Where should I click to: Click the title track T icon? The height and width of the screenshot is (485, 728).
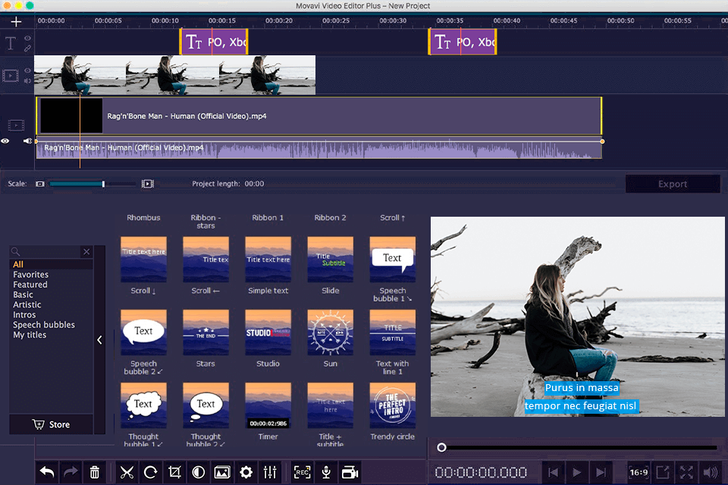pyautogui.click(x=10, y=44)
